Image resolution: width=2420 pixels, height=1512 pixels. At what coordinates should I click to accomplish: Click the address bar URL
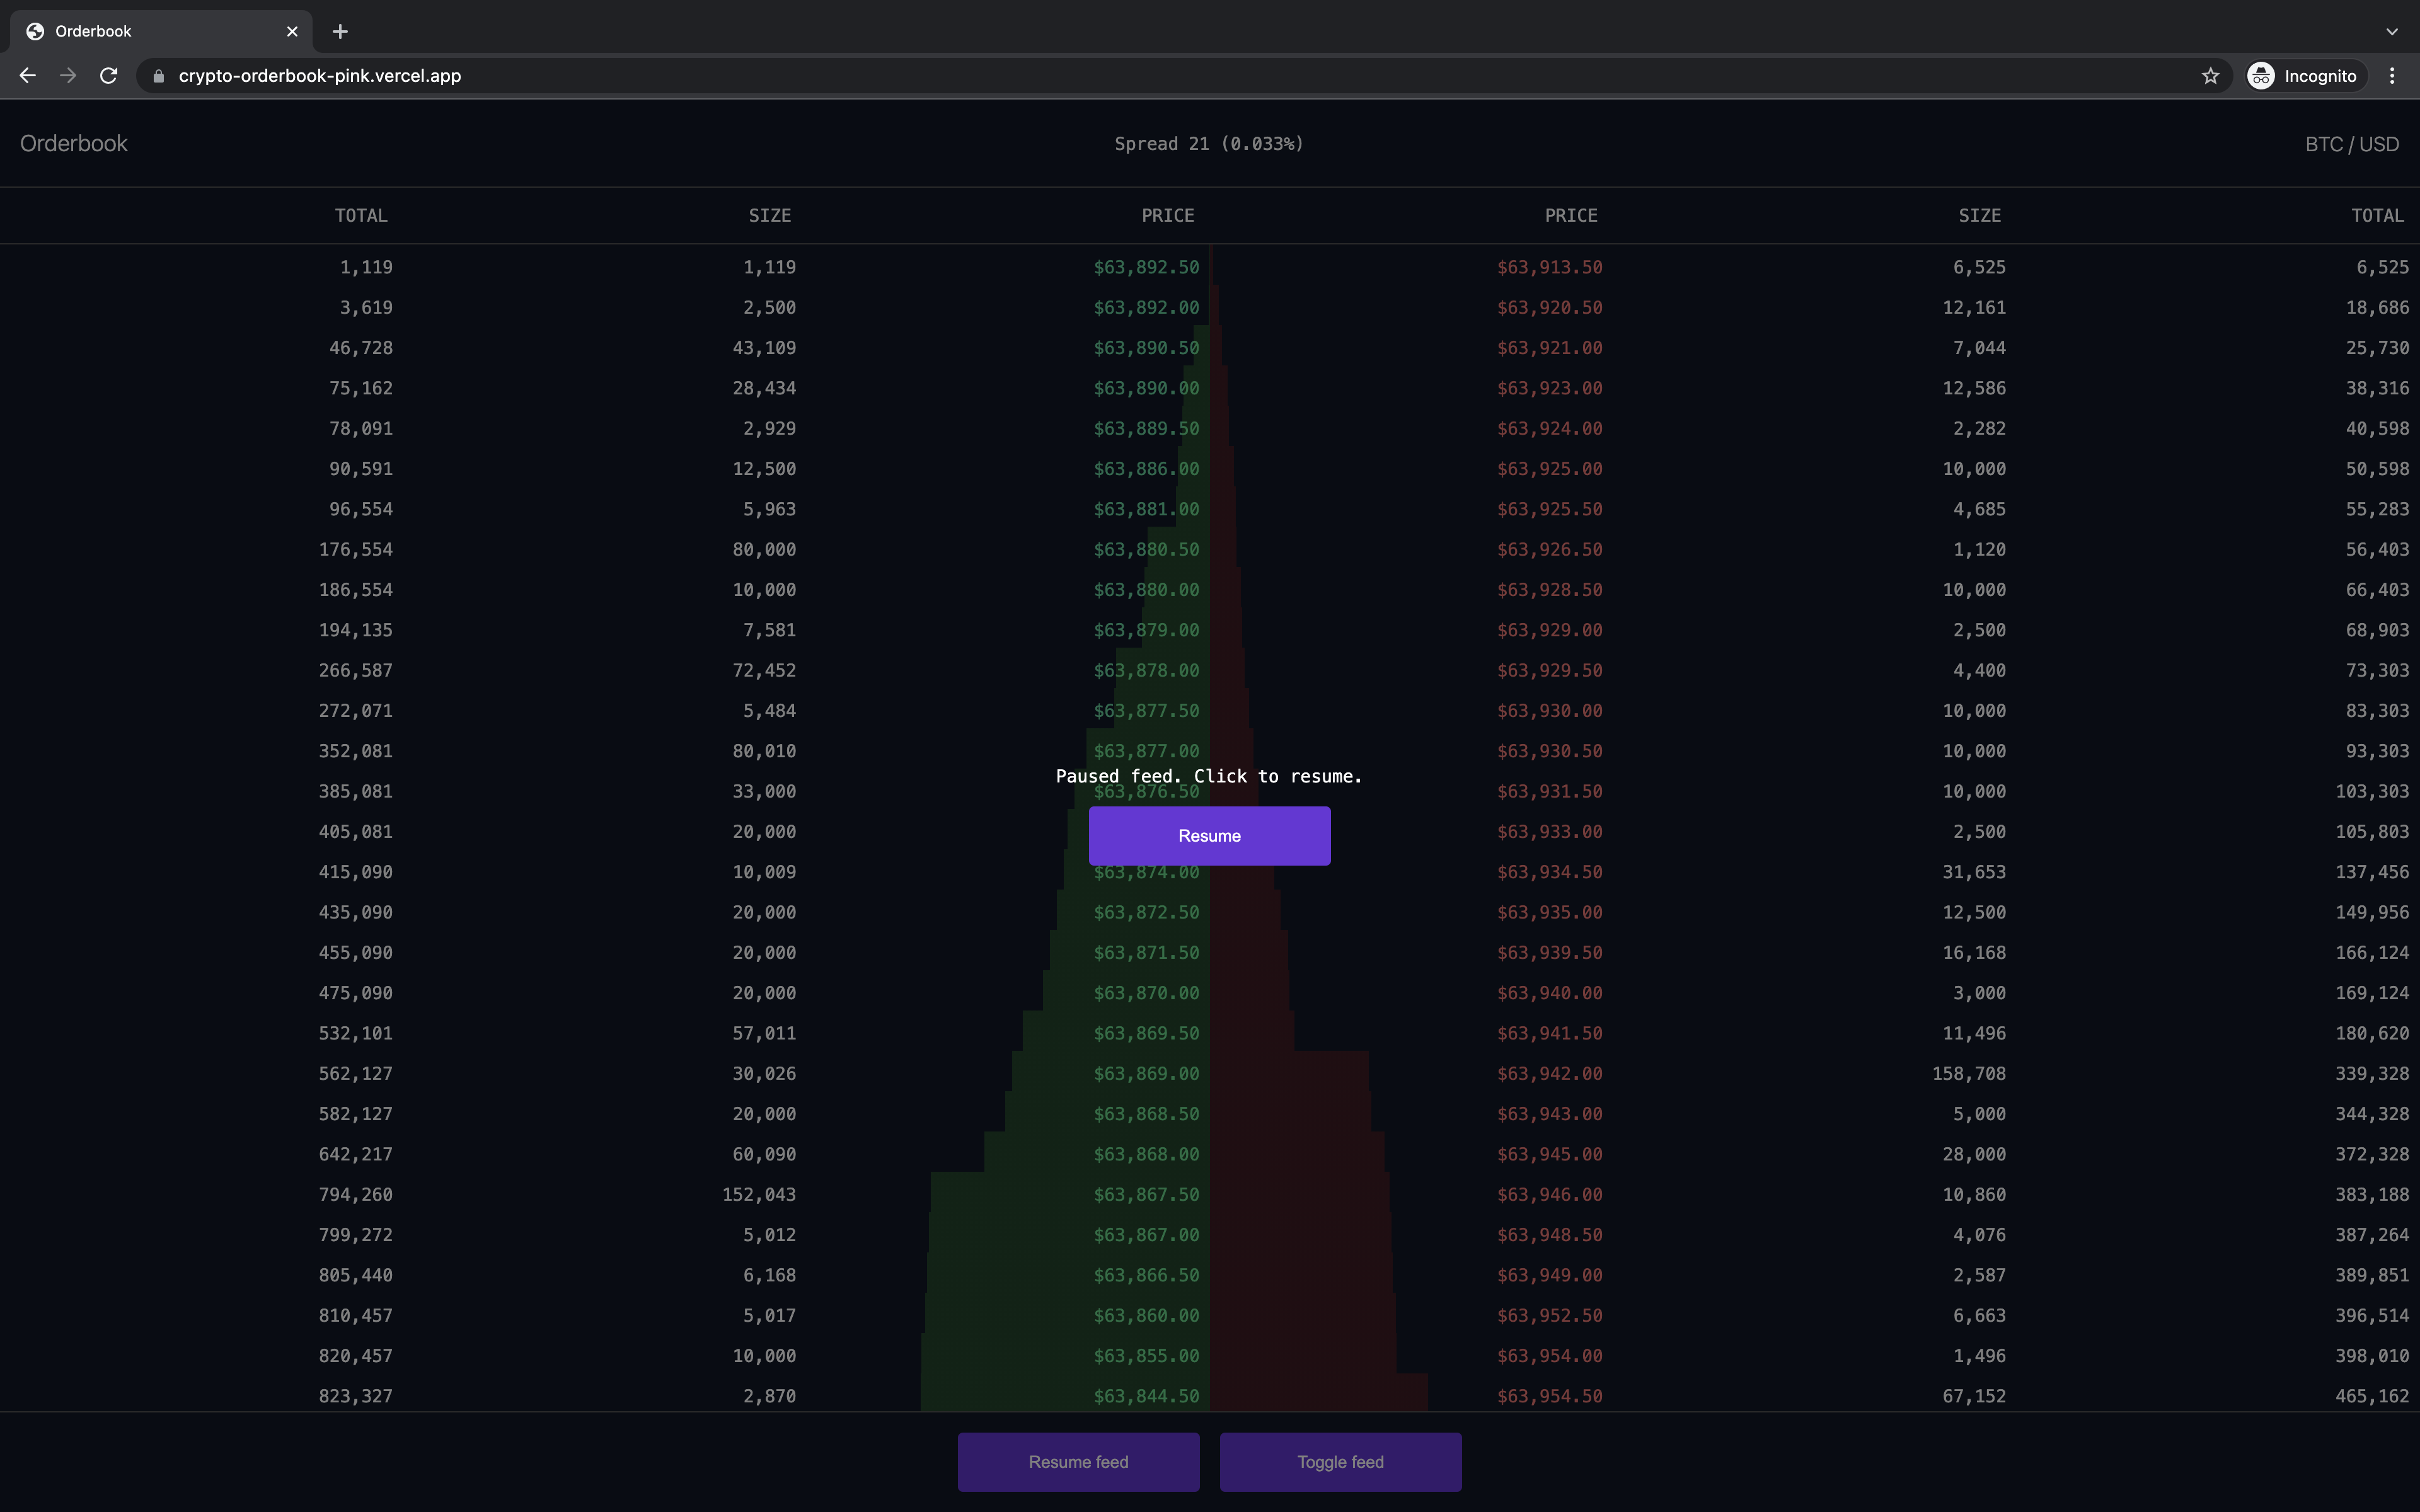click(x=320, y=76)
